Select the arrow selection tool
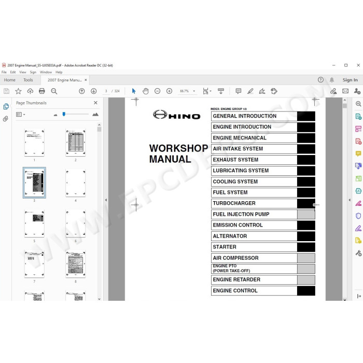Screen dimensions: 363x363 [134, 91]
